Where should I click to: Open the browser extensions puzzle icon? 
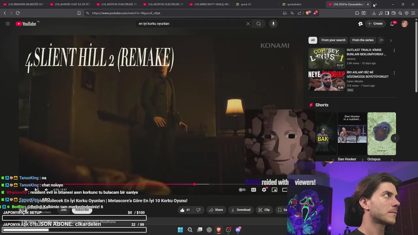click(x=357, y=13)
